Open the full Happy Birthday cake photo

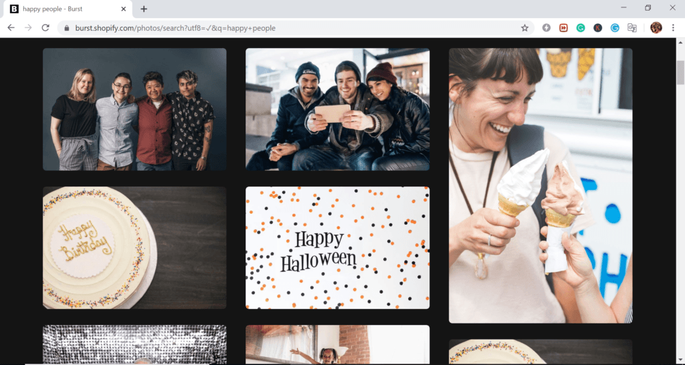click(134, 247)
